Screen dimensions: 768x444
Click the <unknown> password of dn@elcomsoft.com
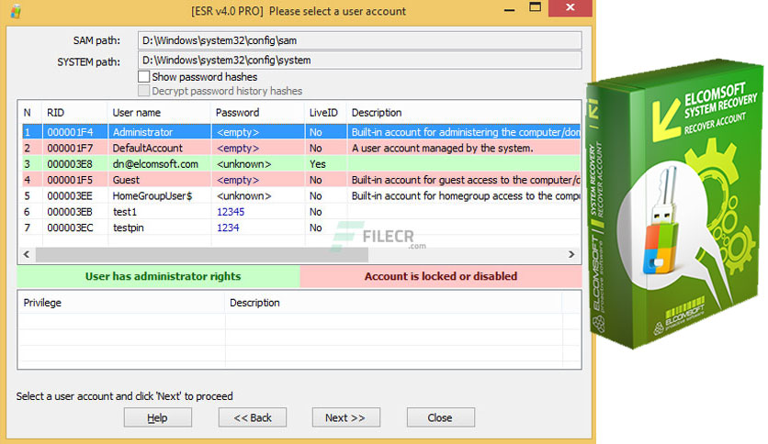[x=243, y=164]
